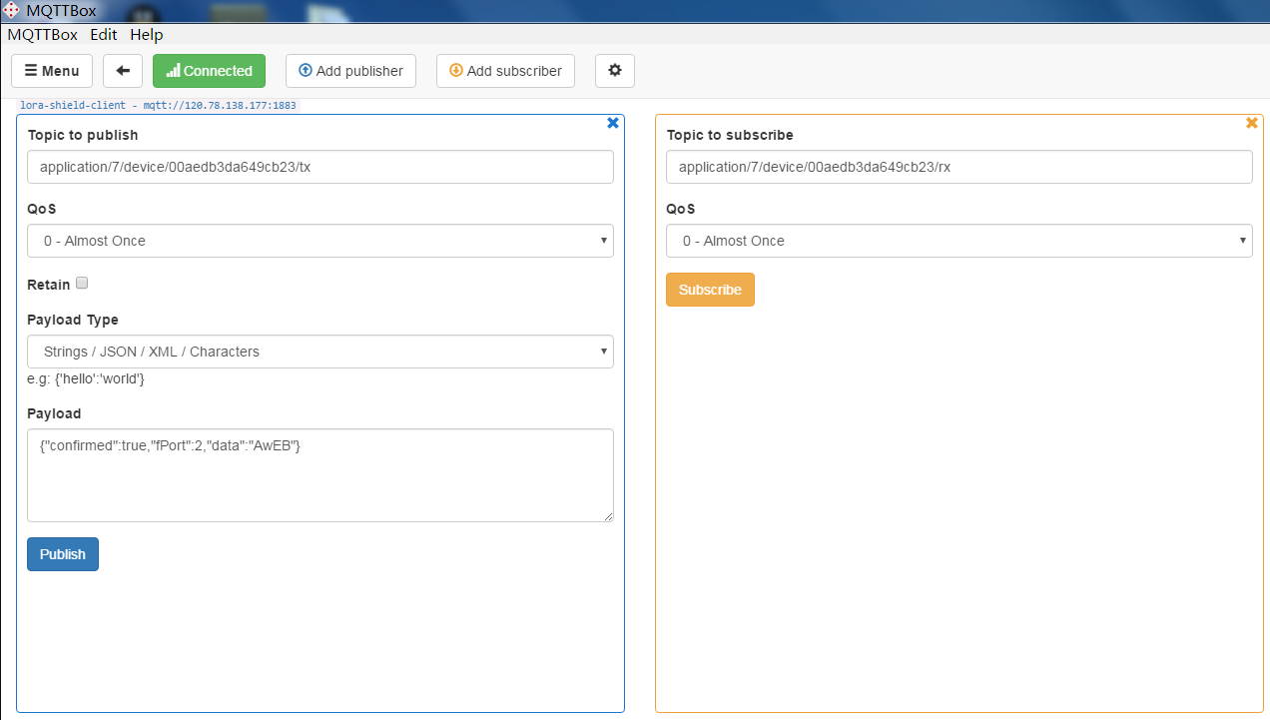This screenshot has height=720, width=1270.
Task: Close the publisher panel with blue X
Action: (613, 123)
